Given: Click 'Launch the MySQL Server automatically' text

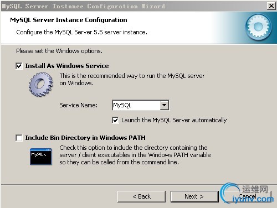Looking at the screenshot, I should coord(174,120).
